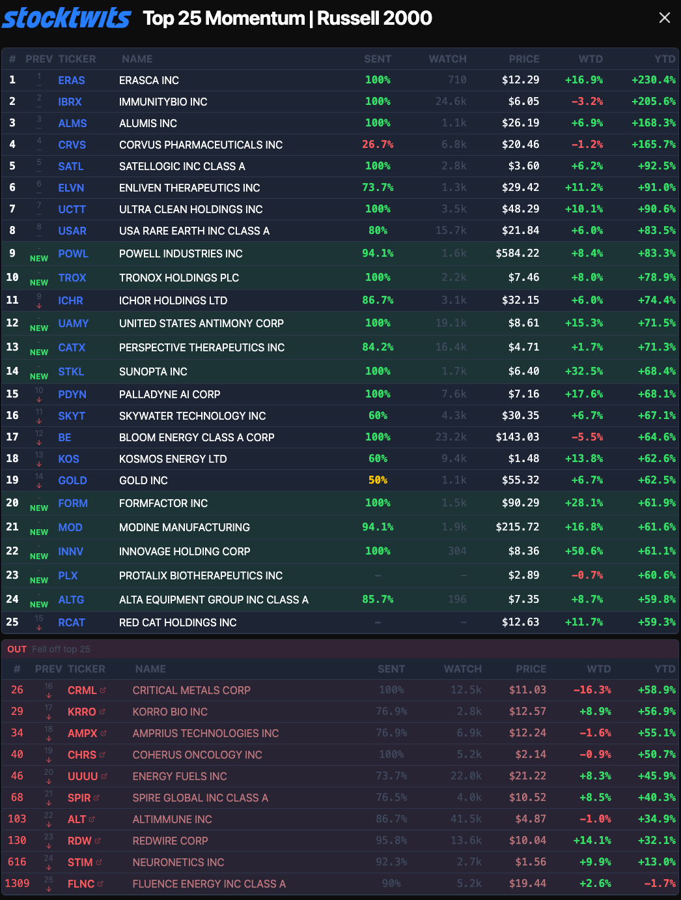Click the Stocktwits logo
681x900 pixels.
tap(66, 18)
